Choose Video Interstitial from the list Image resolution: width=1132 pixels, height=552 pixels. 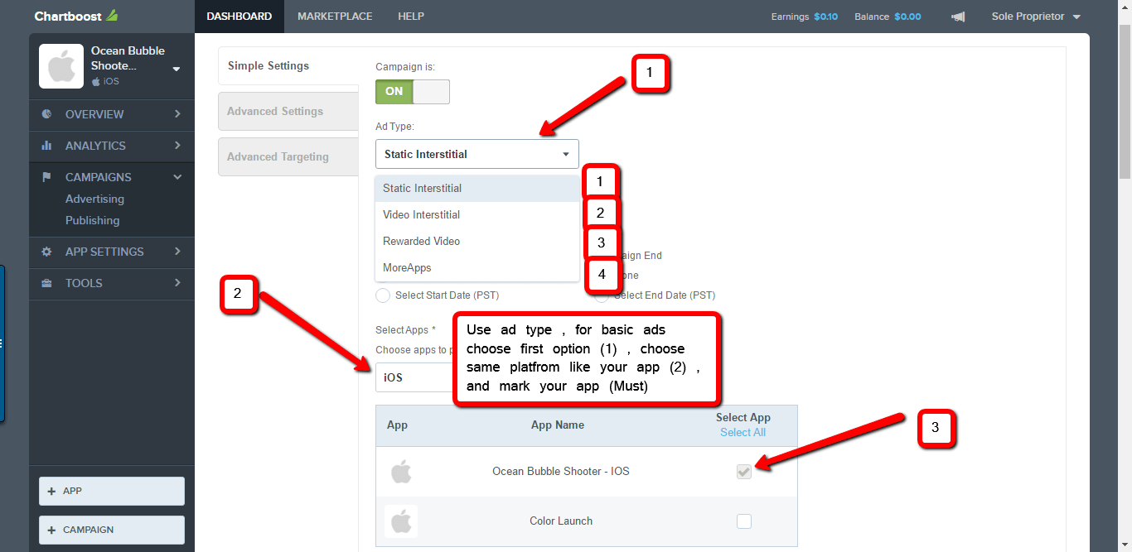point(477,214)
